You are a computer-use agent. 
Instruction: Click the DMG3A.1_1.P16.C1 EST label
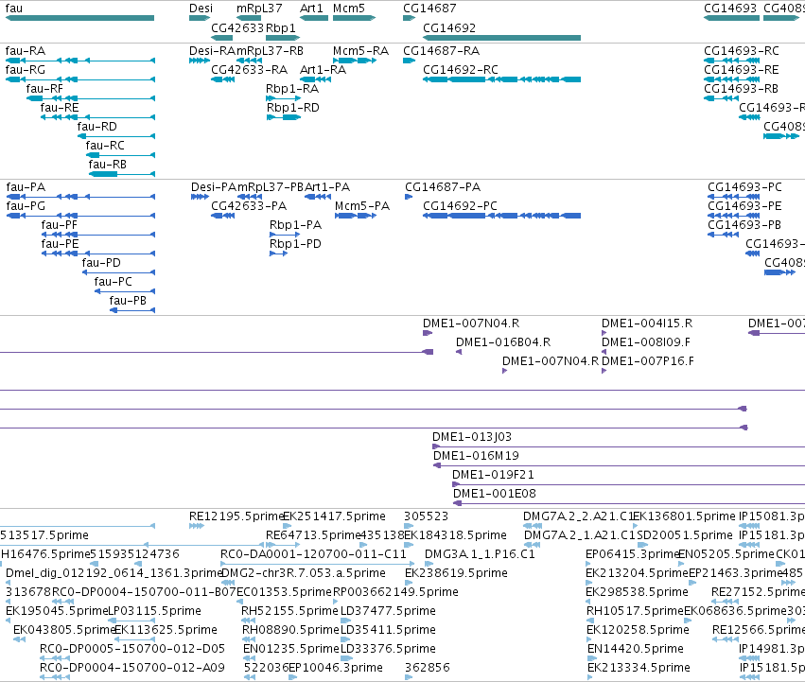480,554
